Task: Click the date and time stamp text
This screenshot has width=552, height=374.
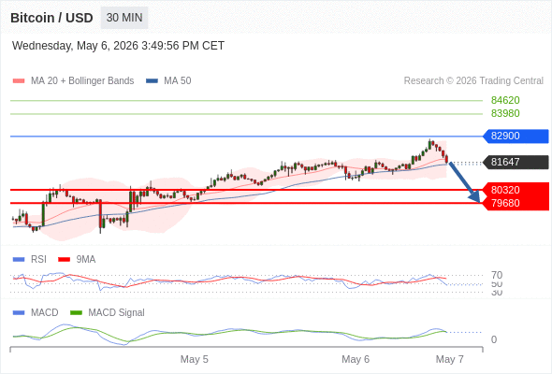Action: (x=118, y=46)
